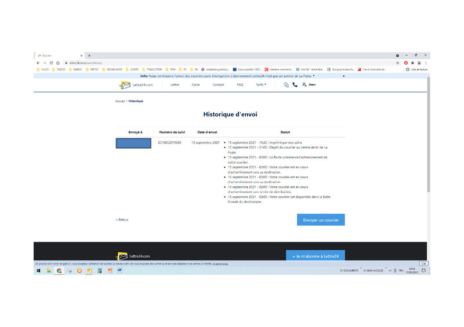Expand the Tarifs dropdown menu

coord(260,84)
